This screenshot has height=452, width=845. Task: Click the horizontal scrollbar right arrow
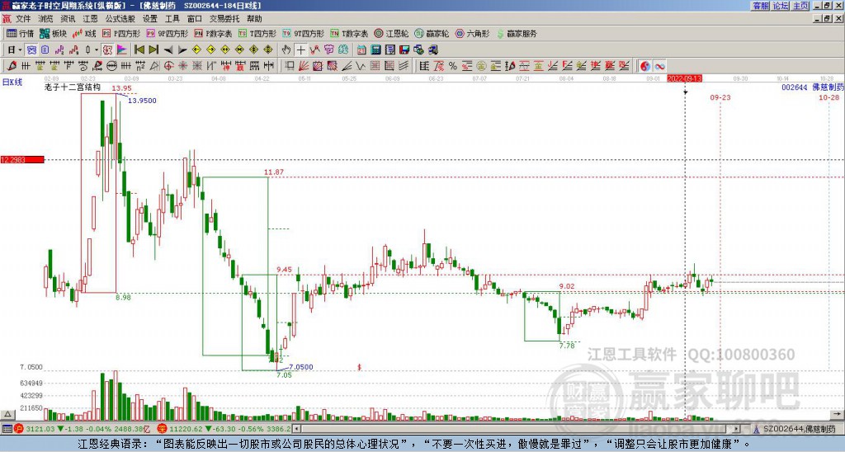pos(737,429)
